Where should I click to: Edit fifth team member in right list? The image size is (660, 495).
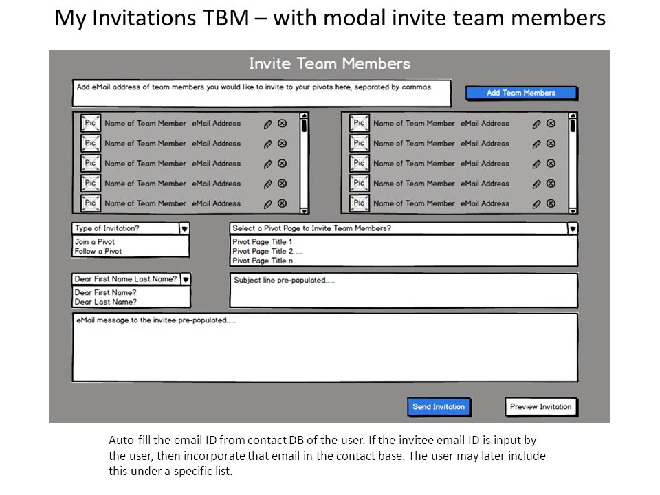point(536,204)
